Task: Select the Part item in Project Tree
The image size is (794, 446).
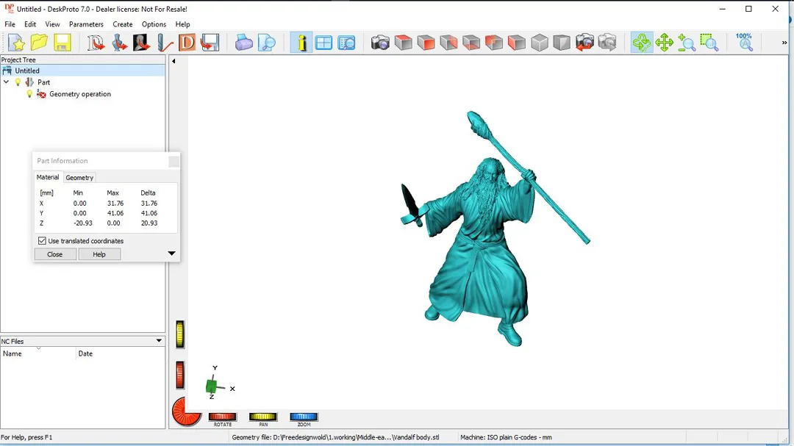Action: 43,82
